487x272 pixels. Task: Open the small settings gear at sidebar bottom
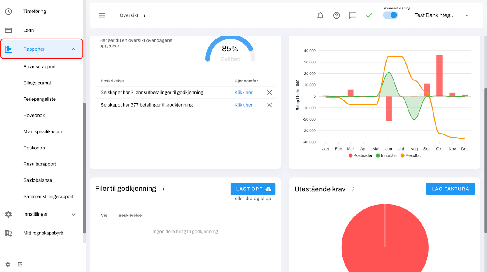8,264
